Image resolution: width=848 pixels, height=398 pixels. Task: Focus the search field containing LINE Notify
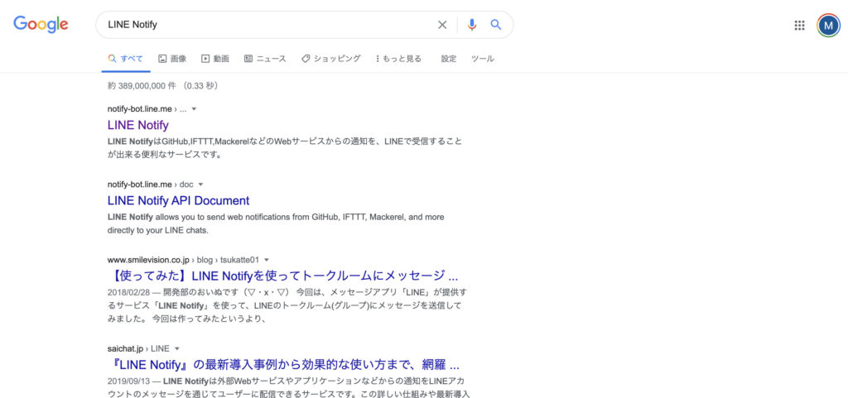[265, 25]
